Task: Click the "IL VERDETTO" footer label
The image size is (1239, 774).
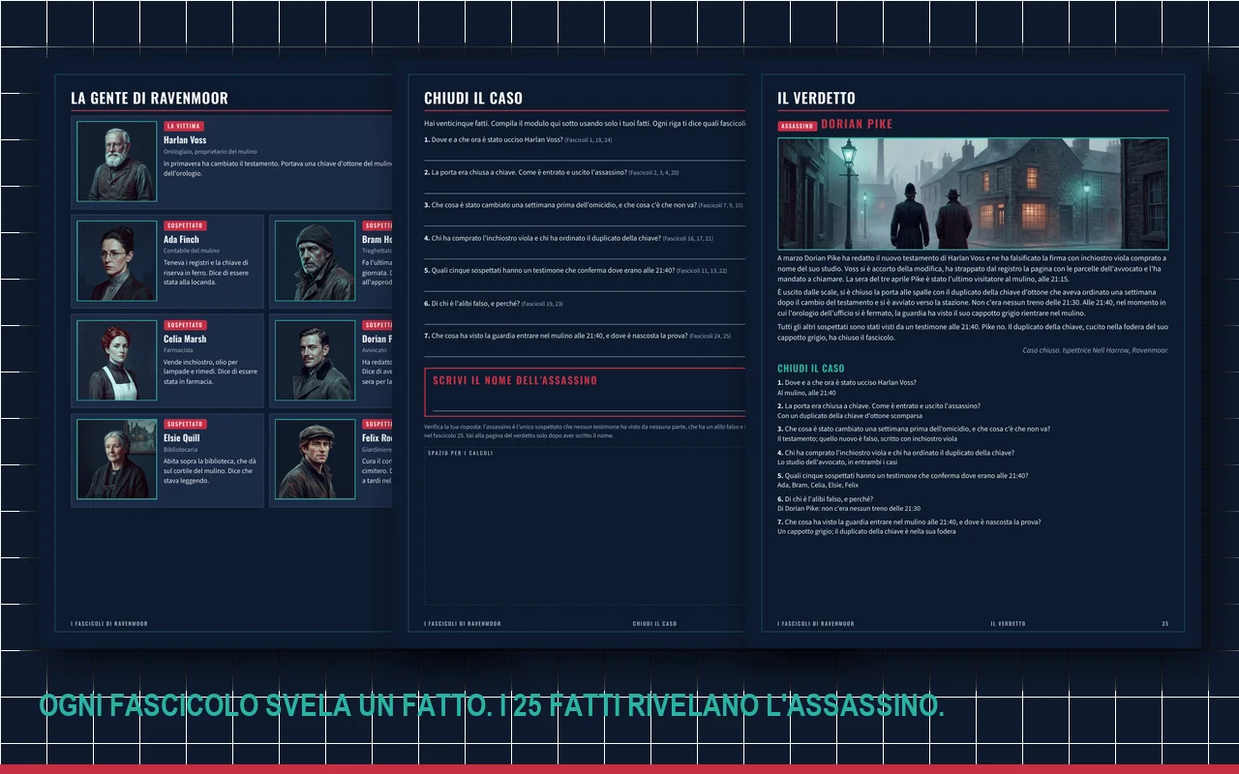Action: point(1008,624)
